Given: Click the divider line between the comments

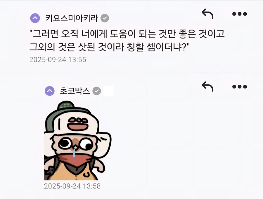Looking at the screenshot, I should tap(131, 73).
